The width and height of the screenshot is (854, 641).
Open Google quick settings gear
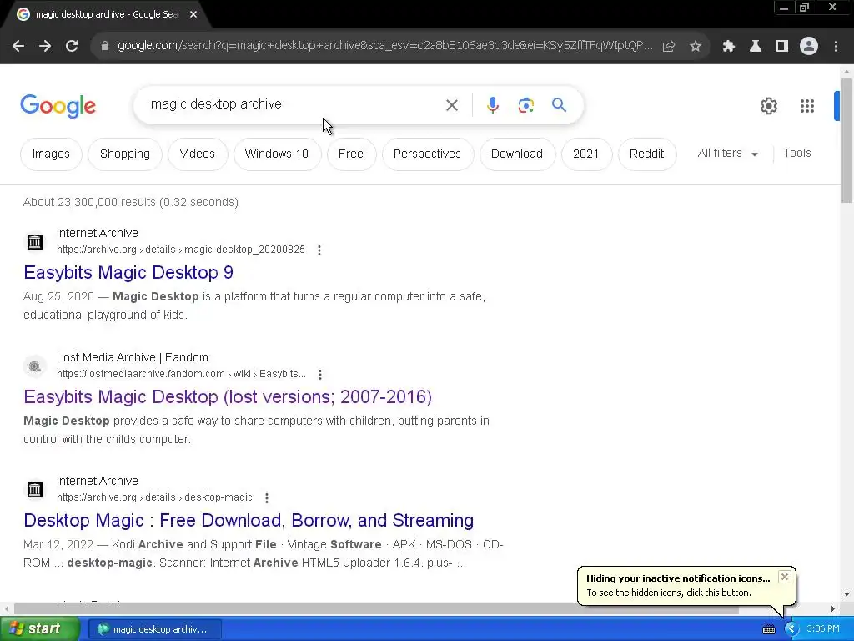coord(768,106)
